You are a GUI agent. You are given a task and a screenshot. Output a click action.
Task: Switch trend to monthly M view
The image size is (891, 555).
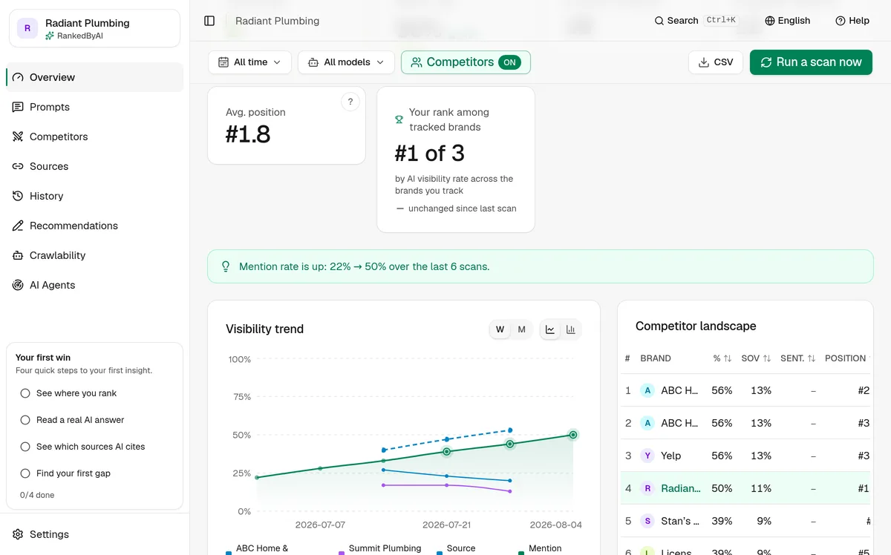click(522, 329)
